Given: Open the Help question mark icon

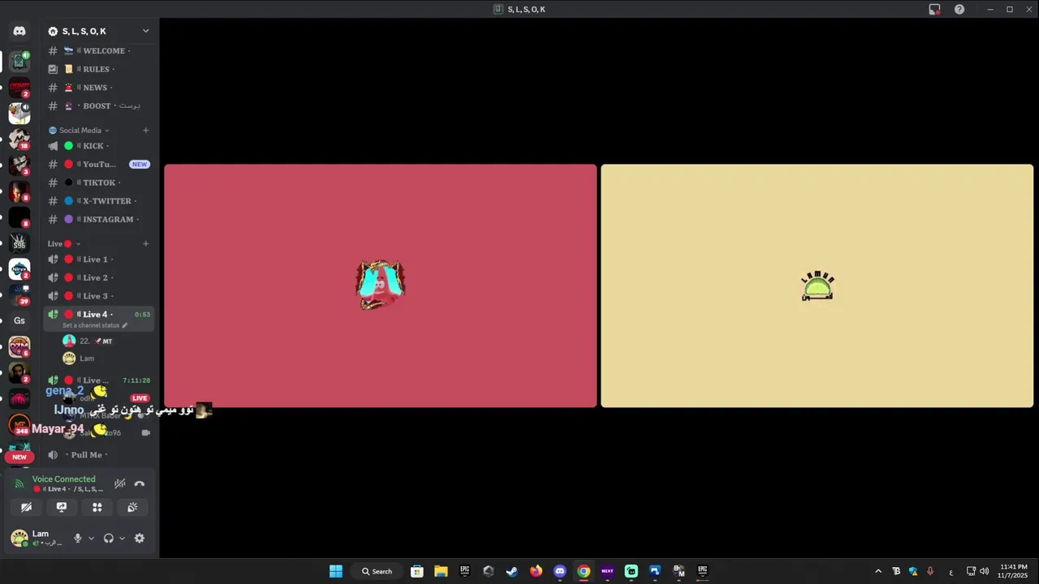Looking at the screenshot, I should click(x=959, y=9).
